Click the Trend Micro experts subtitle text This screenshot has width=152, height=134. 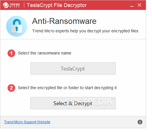(x=85, y=31)
